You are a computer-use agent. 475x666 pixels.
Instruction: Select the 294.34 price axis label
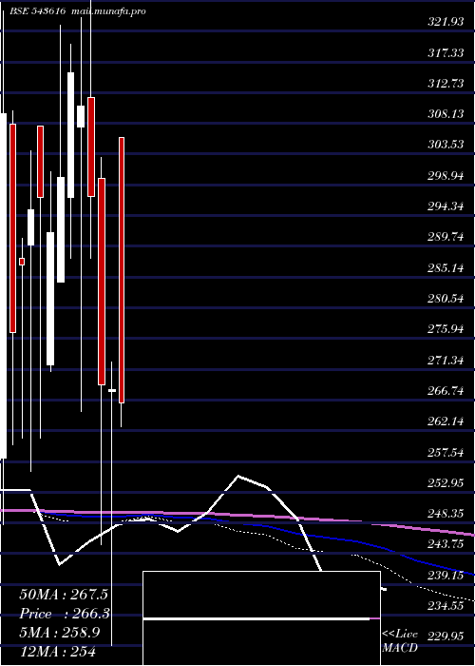click(446, 206)
